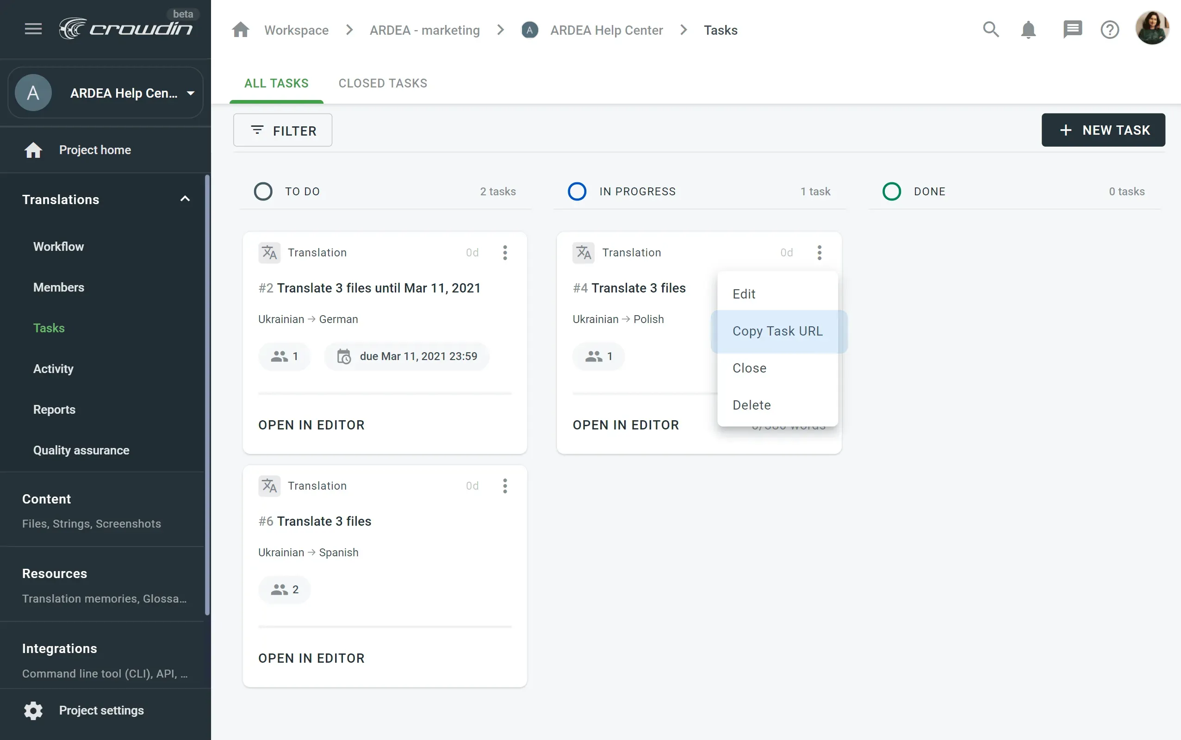
Task: Click the NEW TASK button
Action: point(1103,130)
